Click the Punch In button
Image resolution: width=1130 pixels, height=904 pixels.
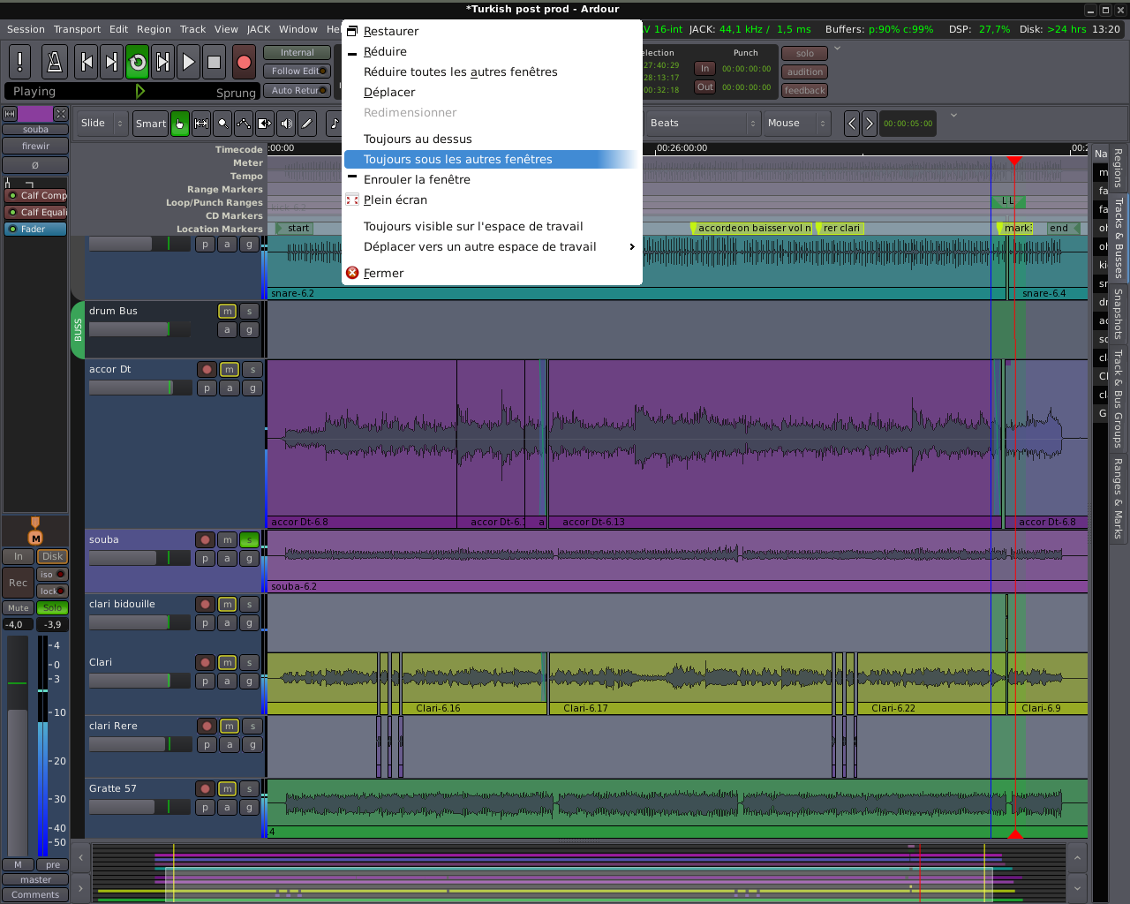(x=704, y=68)
